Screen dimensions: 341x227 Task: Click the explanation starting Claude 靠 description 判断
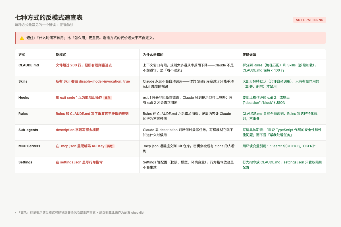(x=188, y=132)
